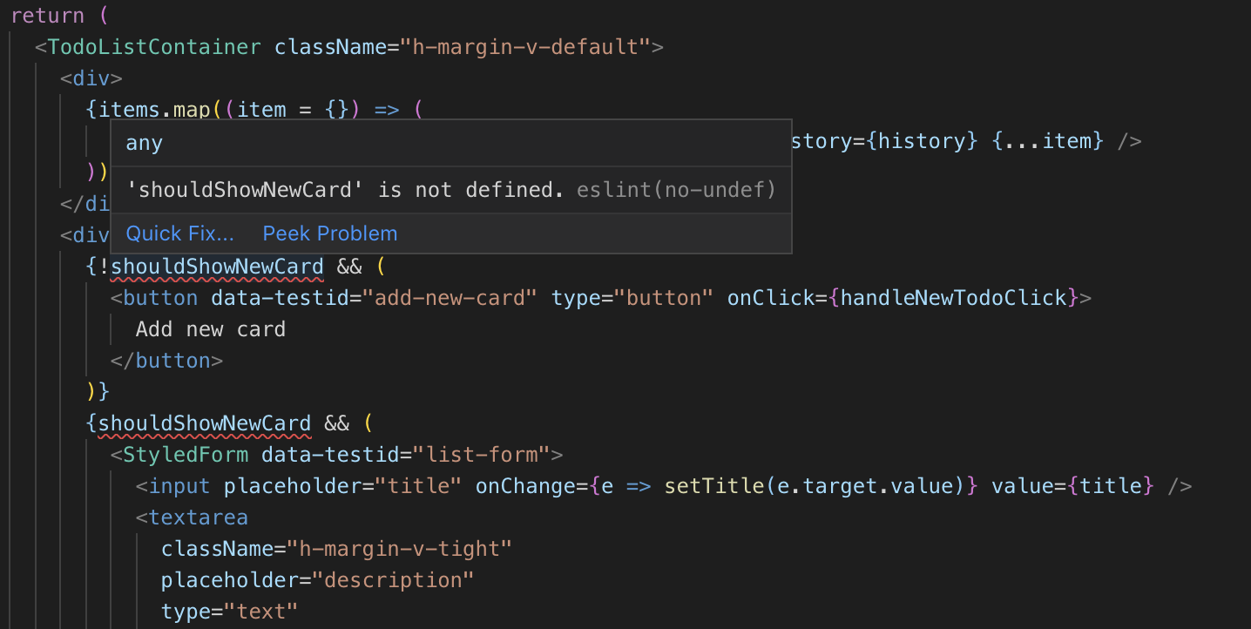Place cursor on TodoListContainer tag
The width and height of the screenshot is (1251, 629).
tap(154, 47)
